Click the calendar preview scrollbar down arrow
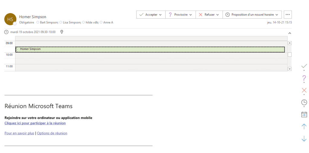The height and width of the screenshot is (153, 309). coord(290,69)
